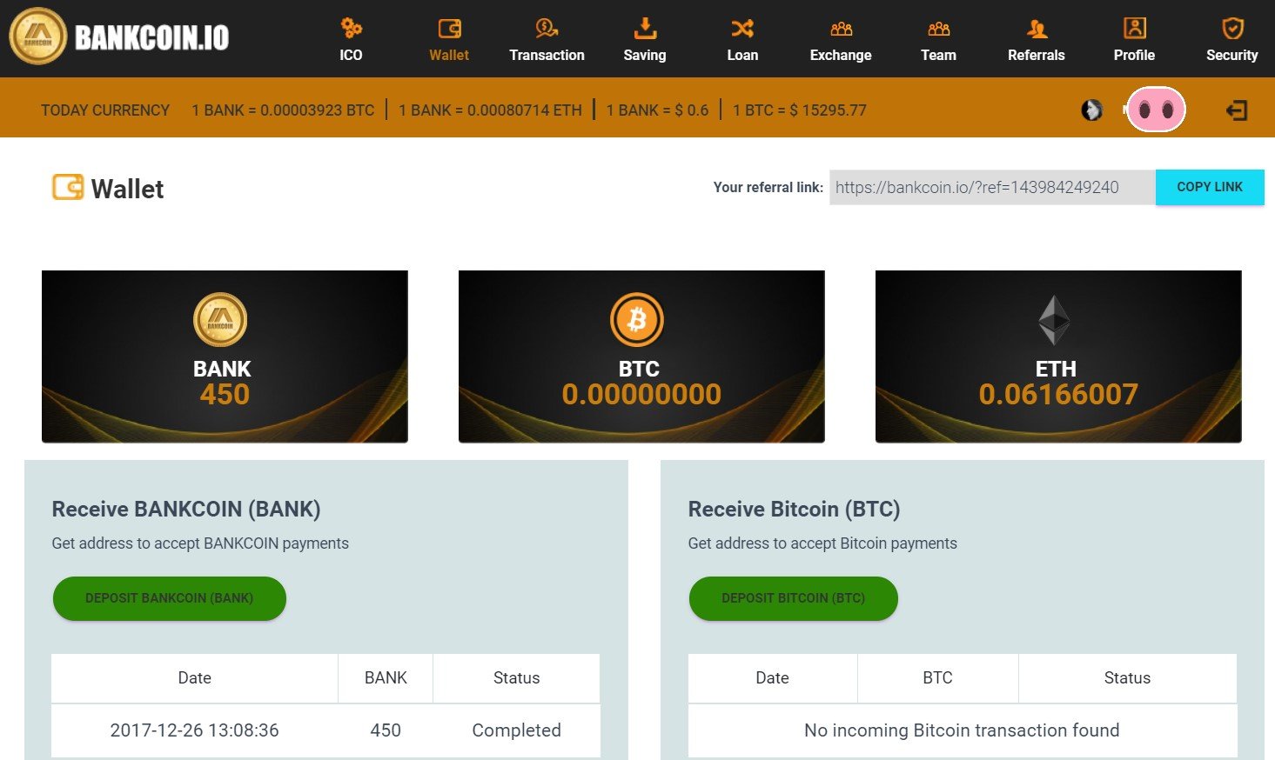Click the Security shield icon
The image size is (1275, 760).
click(1232, 29)
